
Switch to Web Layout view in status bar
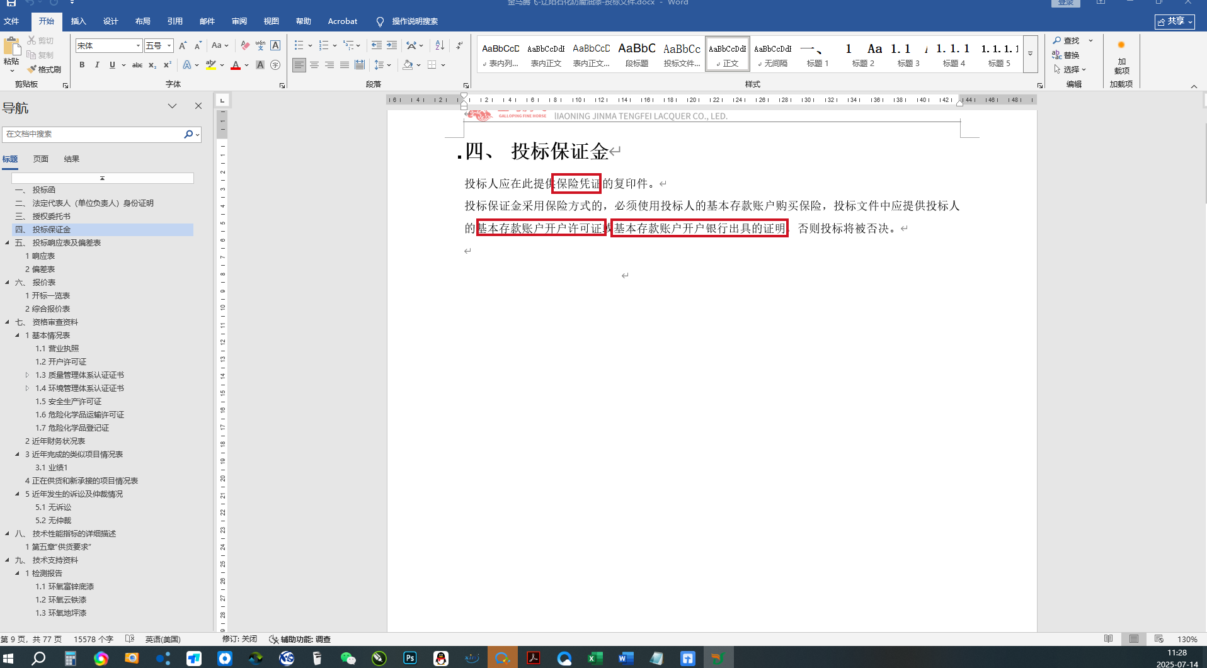tap(1158, 639)
